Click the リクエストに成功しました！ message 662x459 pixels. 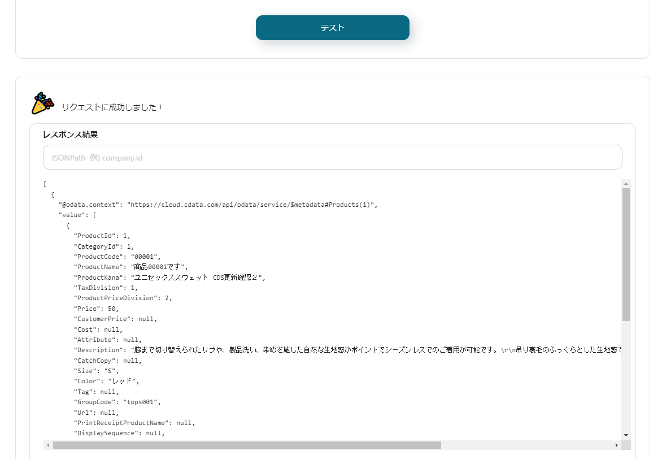click(112, 107)
